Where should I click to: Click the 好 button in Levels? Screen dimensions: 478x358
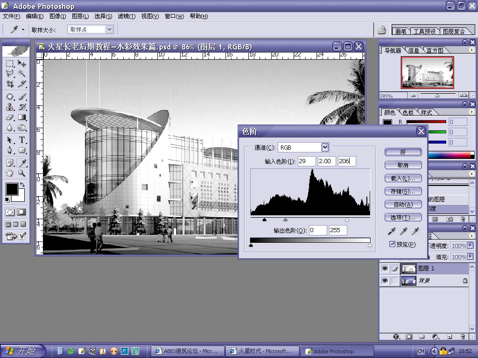point(403,152)
